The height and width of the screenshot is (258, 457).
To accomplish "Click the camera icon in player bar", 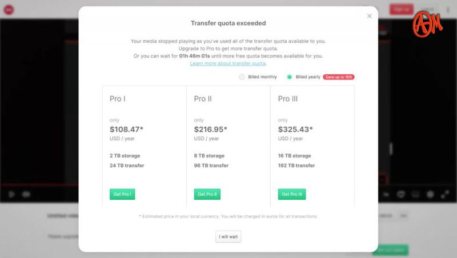I will coord(26,194).
